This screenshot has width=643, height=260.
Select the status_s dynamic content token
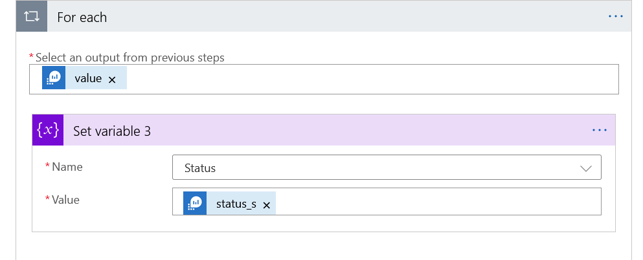(236, 204)
